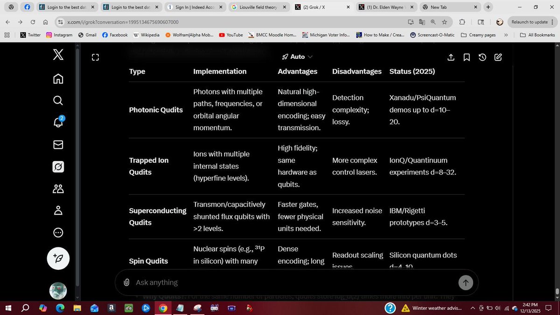
Task: Reload the current page
Action: [33, 22]
